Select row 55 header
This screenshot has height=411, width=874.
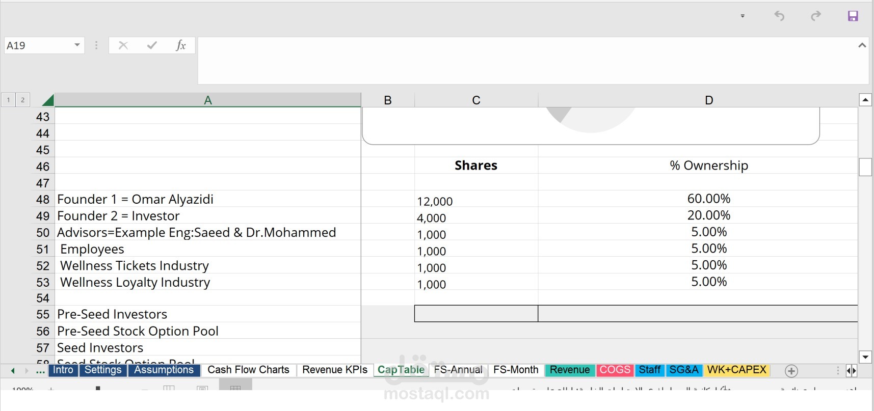43,314
